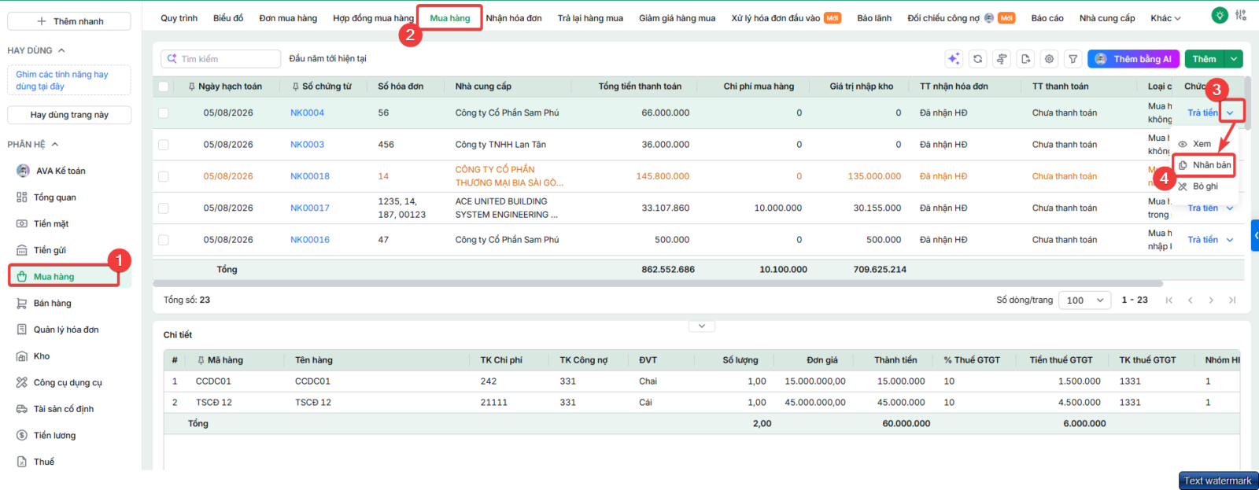
Task: Export the list to file
Action: 1025,59
